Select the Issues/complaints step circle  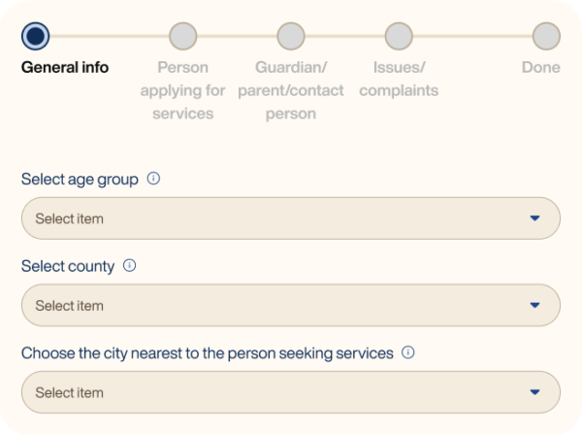pos(399,36)
